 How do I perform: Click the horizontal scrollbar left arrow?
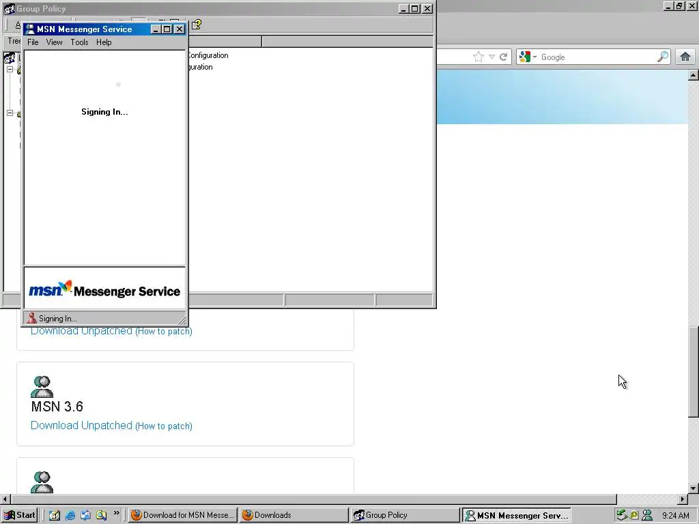click(x=5, y=499)
